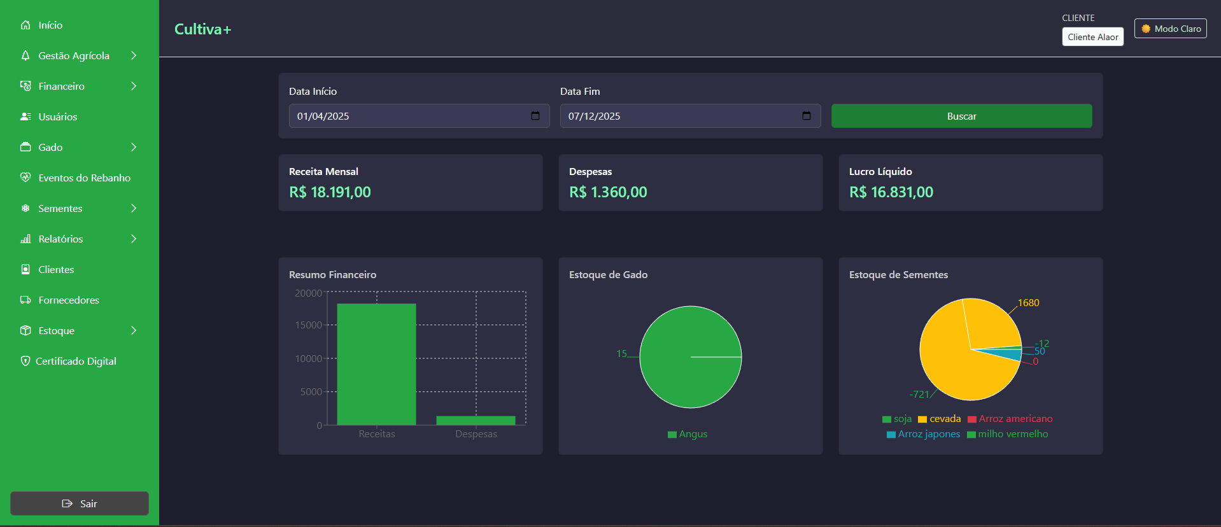Expand Relatórios submenu chevron
The height and width of the screenshot is (527, 1221).
point(134,239)
